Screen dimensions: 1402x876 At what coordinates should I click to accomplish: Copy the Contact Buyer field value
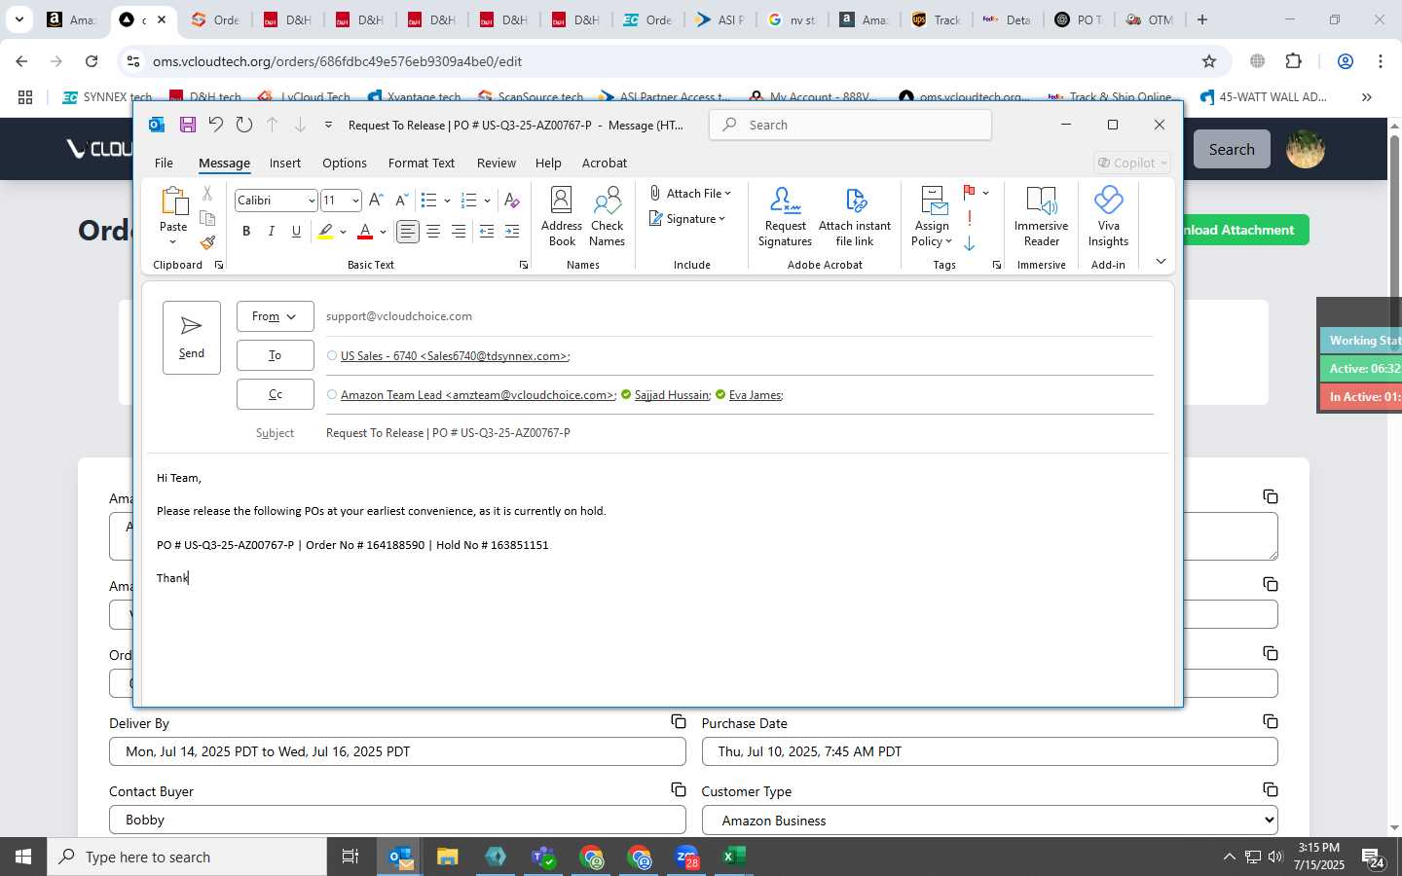[679, 789]
